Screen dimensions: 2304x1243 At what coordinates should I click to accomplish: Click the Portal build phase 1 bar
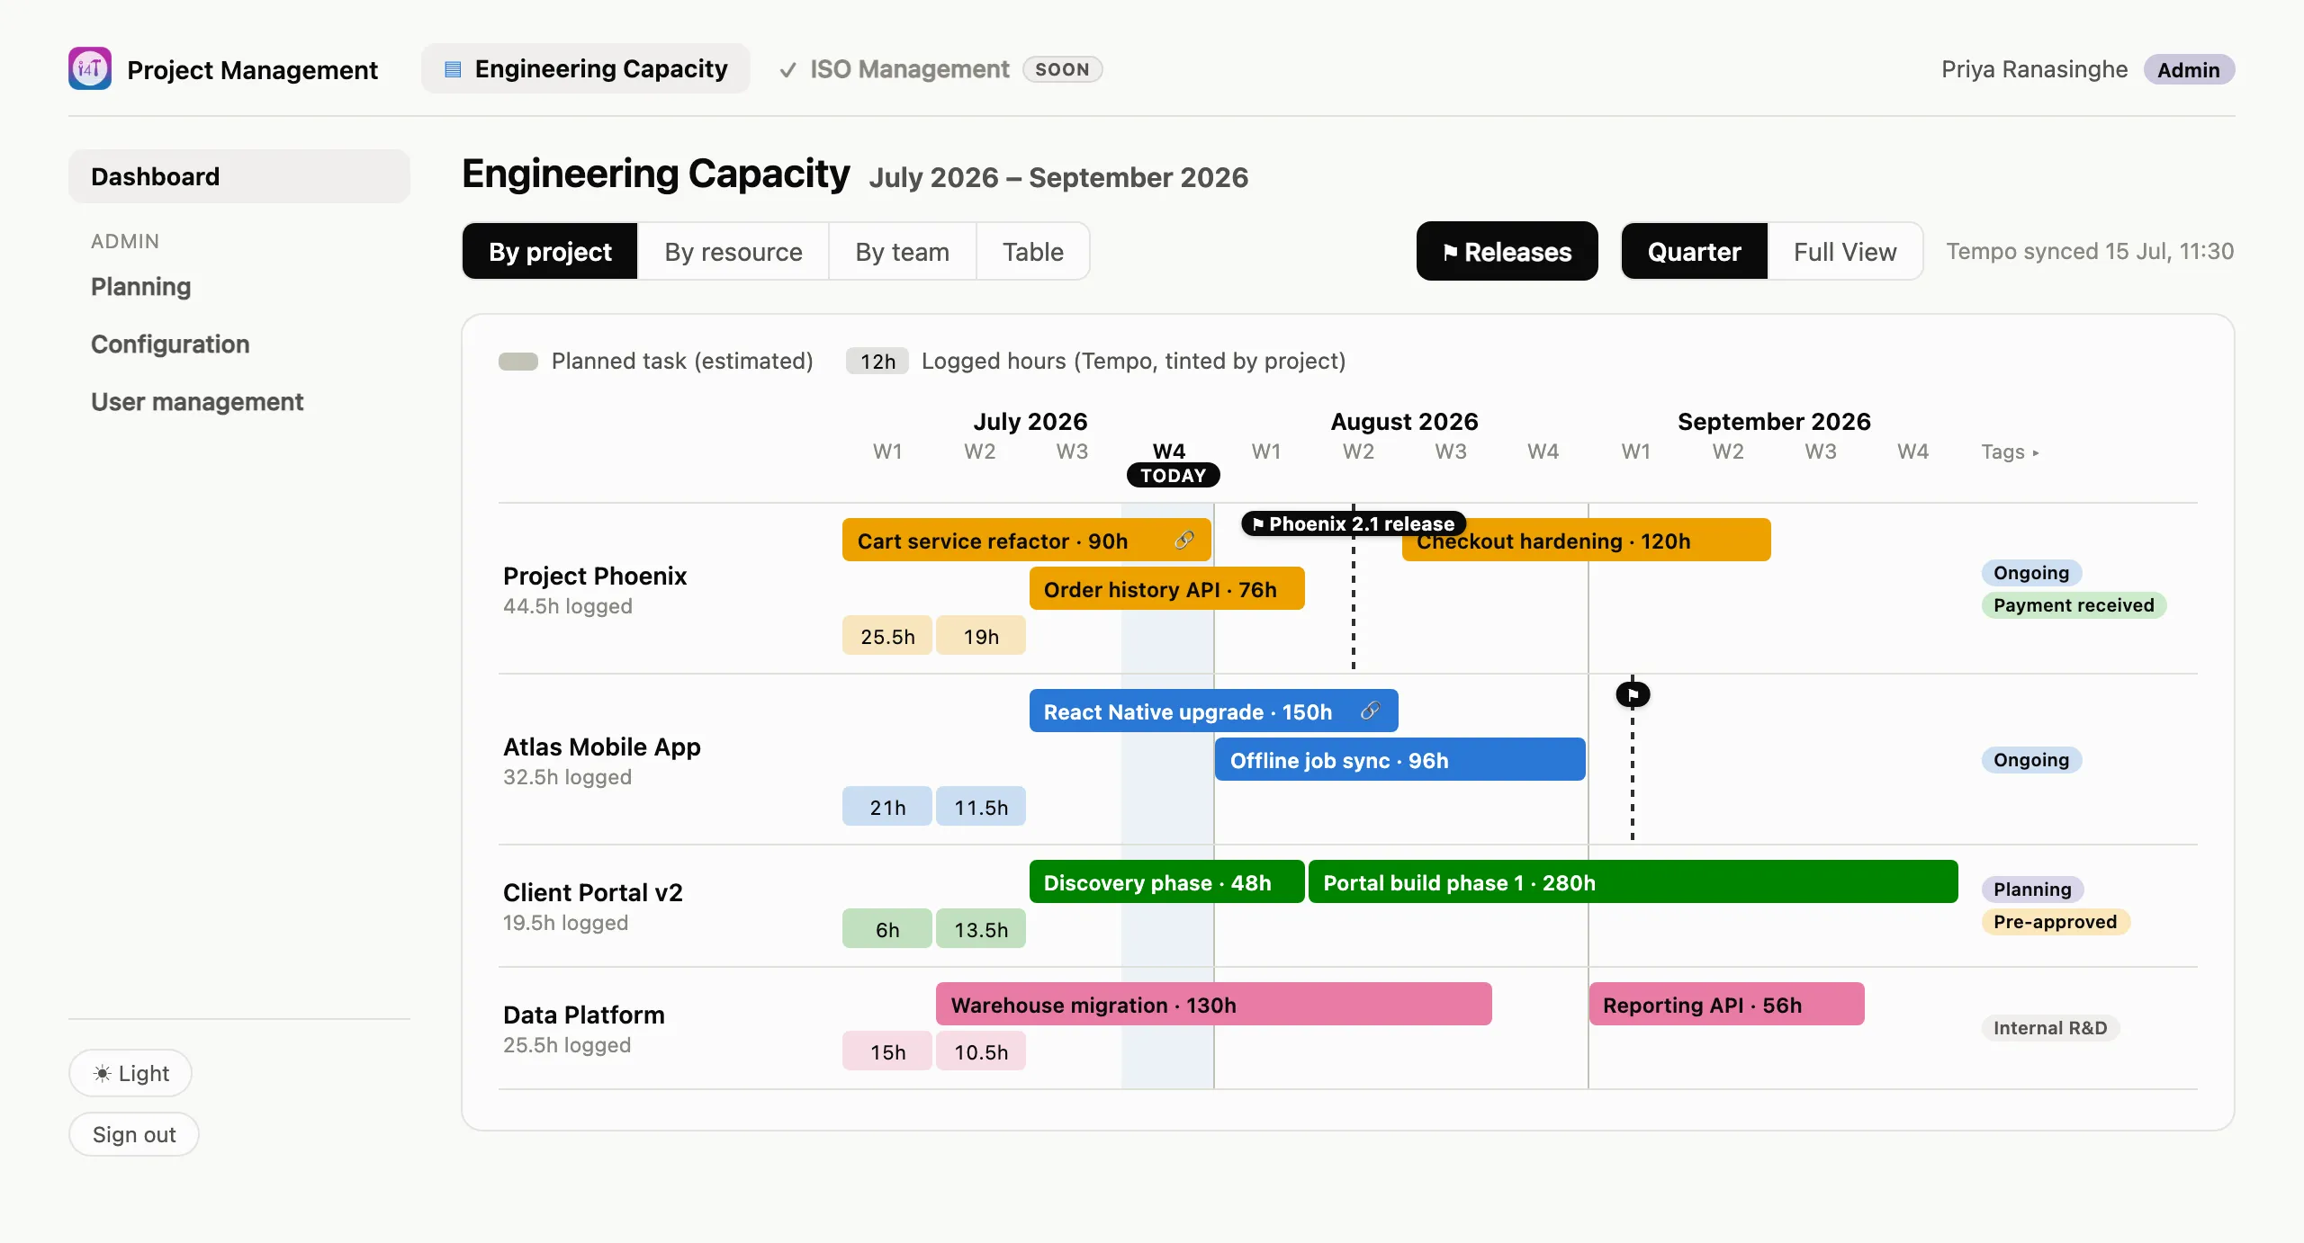click(1633, 881)
